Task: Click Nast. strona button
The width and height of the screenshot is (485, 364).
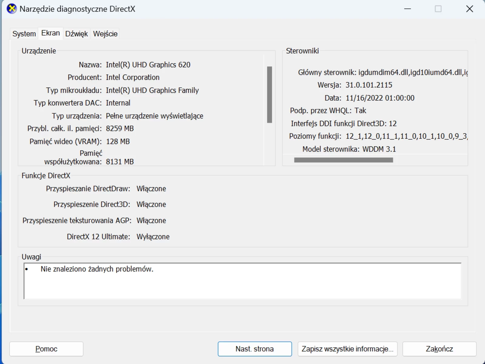Action: [x=255, y=349]
